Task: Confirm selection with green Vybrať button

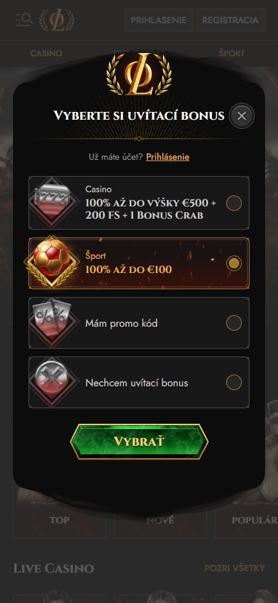Action: (139, 441)
